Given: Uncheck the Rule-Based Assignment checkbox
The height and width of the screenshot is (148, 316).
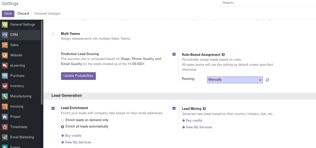Looking at the screenshot, I should point(174,54).
